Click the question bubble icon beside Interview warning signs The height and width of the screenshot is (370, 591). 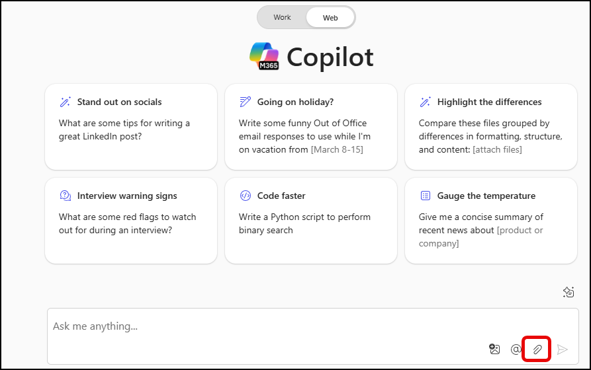(66, 196)
